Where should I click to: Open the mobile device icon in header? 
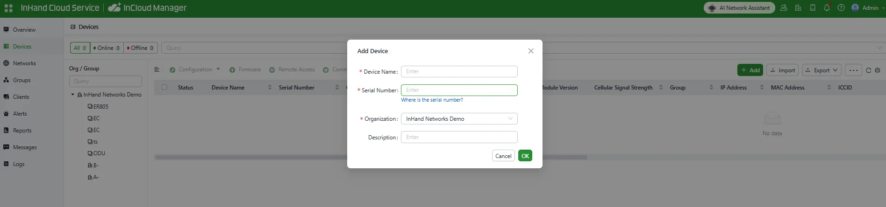coord(813,8)
